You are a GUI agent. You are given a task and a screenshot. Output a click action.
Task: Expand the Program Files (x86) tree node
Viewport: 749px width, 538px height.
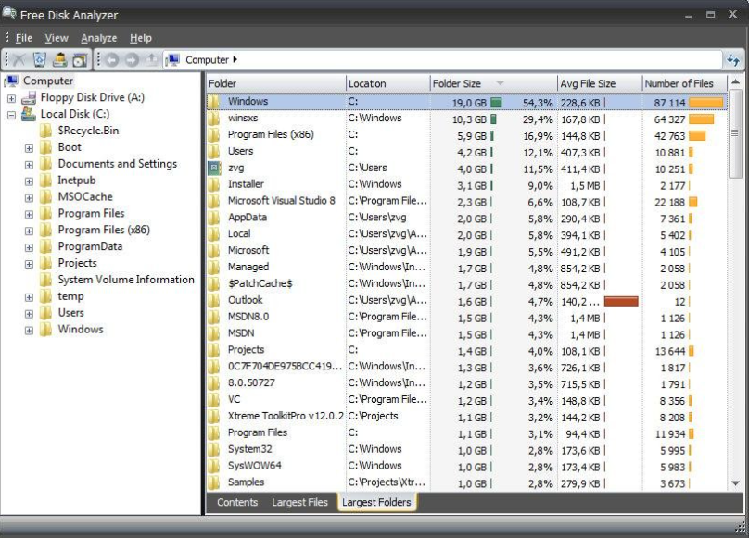[29, 231]
